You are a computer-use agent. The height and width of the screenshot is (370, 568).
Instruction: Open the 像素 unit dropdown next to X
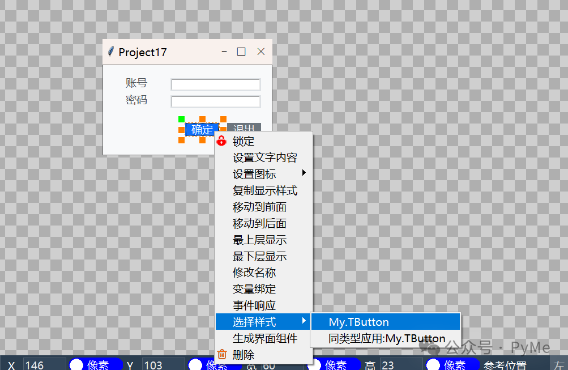coord(95,364)
